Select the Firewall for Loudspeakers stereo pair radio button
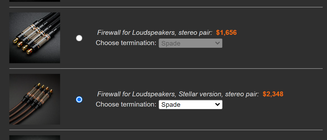 pyautogui.click(x=79, y=38)
